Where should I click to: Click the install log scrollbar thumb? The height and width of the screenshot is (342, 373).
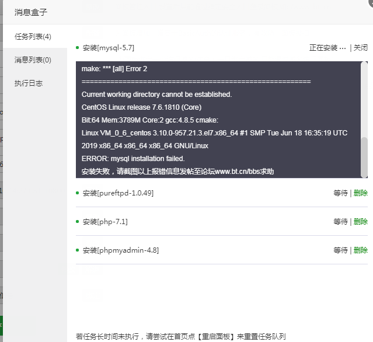pos(364,157)
